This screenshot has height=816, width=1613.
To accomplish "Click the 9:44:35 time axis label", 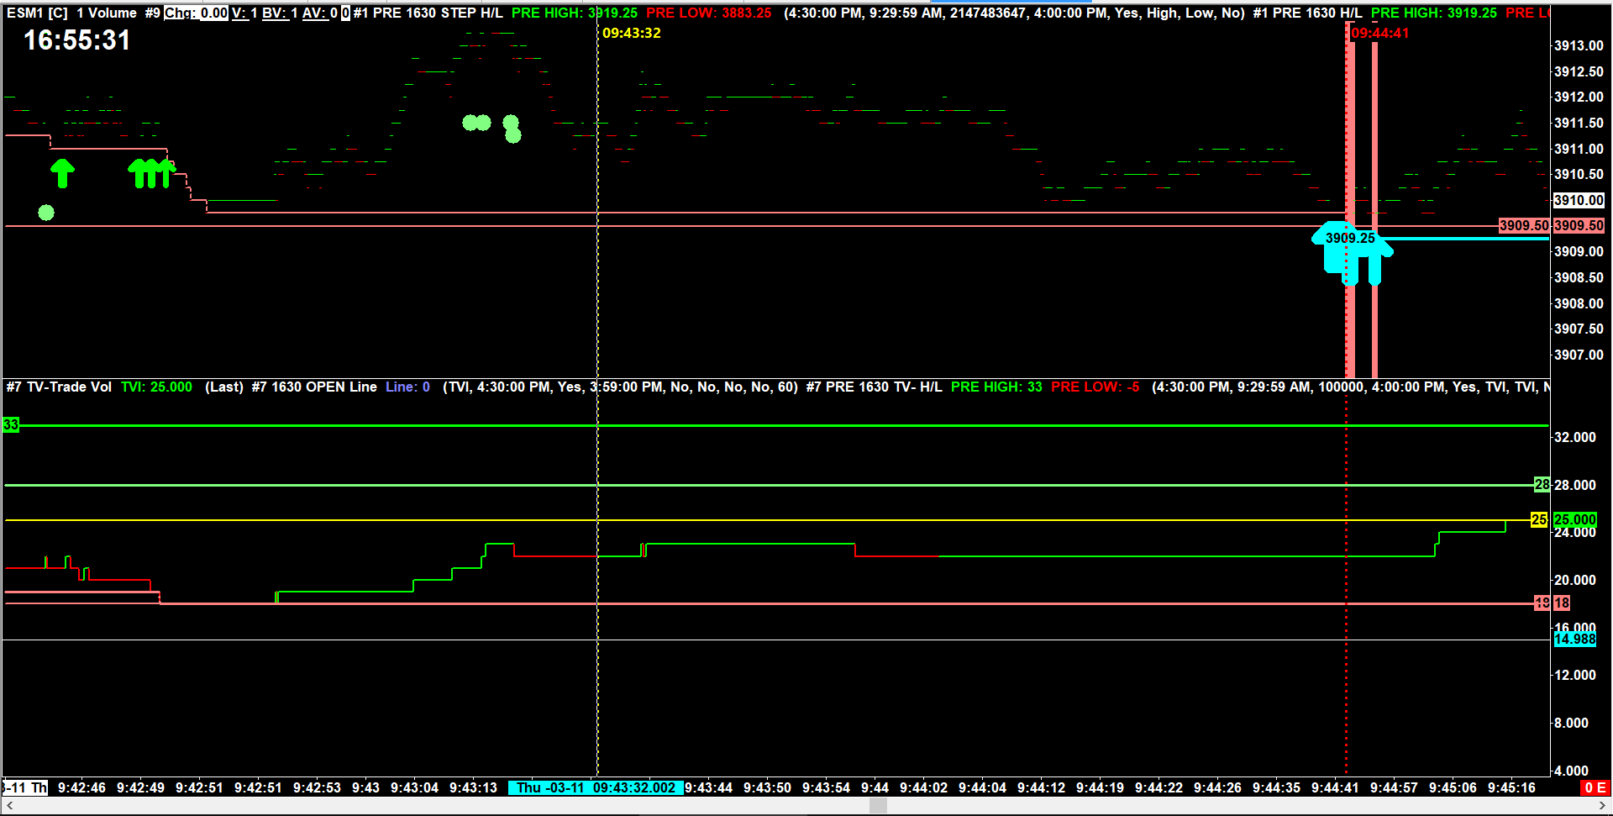I will coord(1276,787).
